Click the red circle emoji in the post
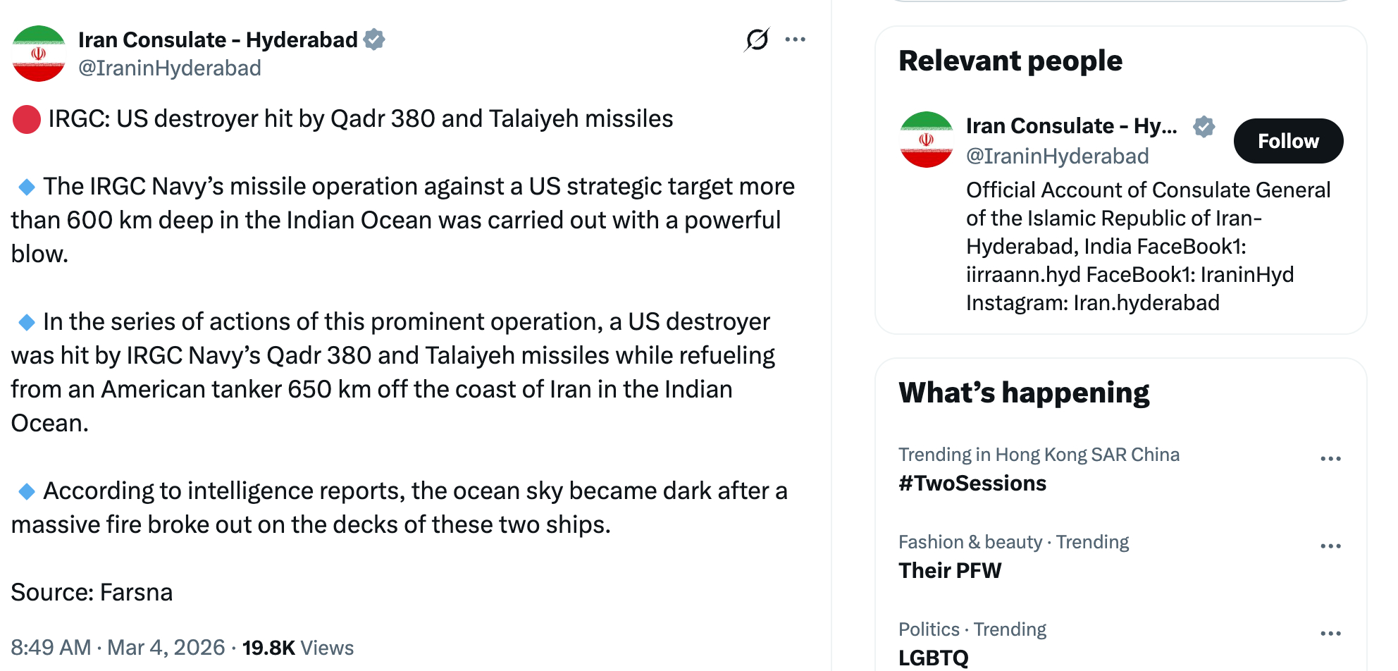Screen dimensions: 1398x671 tap(27, 119)
